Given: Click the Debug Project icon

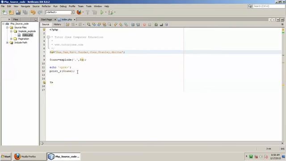Looking at the screenshot, I should pos(110,12).
